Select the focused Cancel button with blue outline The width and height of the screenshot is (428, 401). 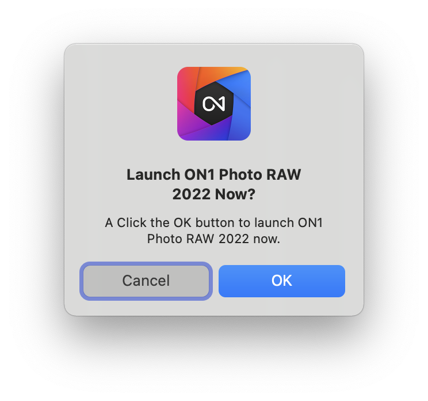(146, 281)
